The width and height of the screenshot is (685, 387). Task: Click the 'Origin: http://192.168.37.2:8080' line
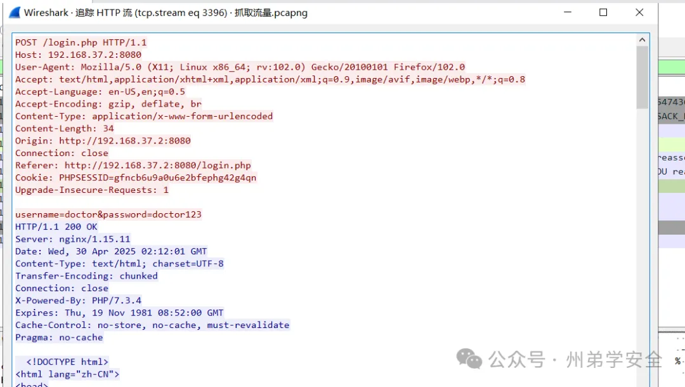pyautogui.click(x=103, y=141)
